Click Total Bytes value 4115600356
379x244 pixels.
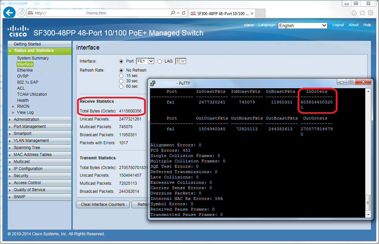tap(130, 111)
